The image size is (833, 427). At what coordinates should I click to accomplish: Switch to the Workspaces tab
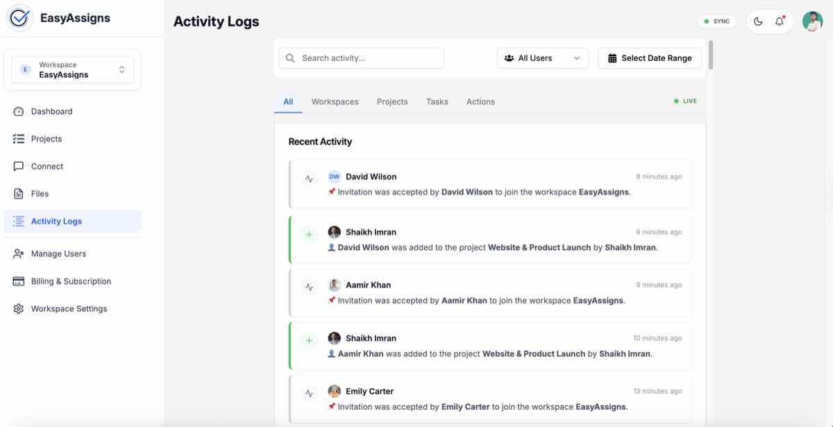pos(335,101)
